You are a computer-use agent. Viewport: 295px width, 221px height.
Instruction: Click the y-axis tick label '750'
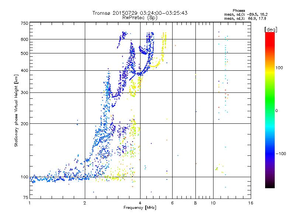(x=24, y=23)
